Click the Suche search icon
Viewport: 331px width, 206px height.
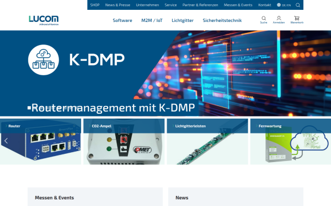[264, 20]
